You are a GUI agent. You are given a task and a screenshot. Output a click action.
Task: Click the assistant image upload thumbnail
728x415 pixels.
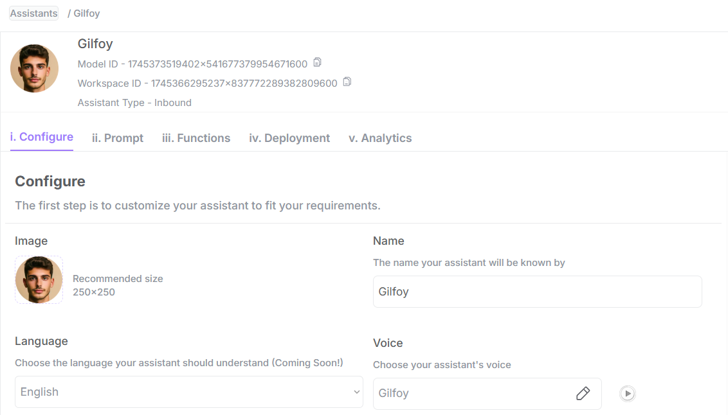pyautogui.click(x=39, y=280)
